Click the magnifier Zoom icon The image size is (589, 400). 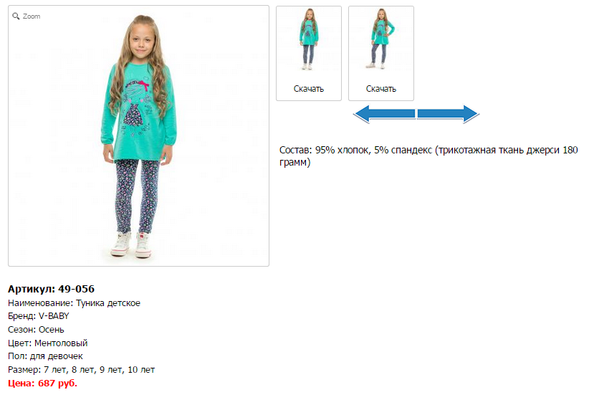[x=16, y=16]
